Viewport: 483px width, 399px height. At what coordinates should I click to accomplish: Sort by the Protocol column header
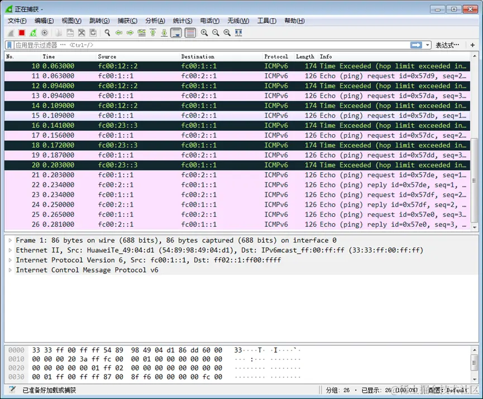(278, 56)
